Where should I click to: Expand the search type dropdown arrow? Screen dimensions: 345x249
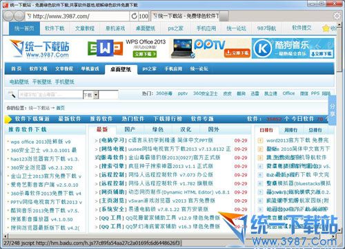click(96, 95)
